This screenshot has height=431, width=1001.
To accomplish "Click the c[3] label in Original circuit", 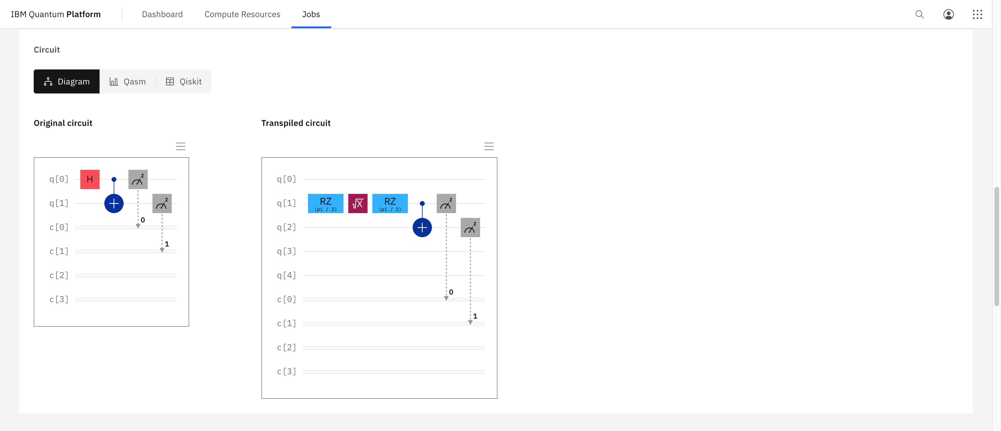I will pos(59,300).
